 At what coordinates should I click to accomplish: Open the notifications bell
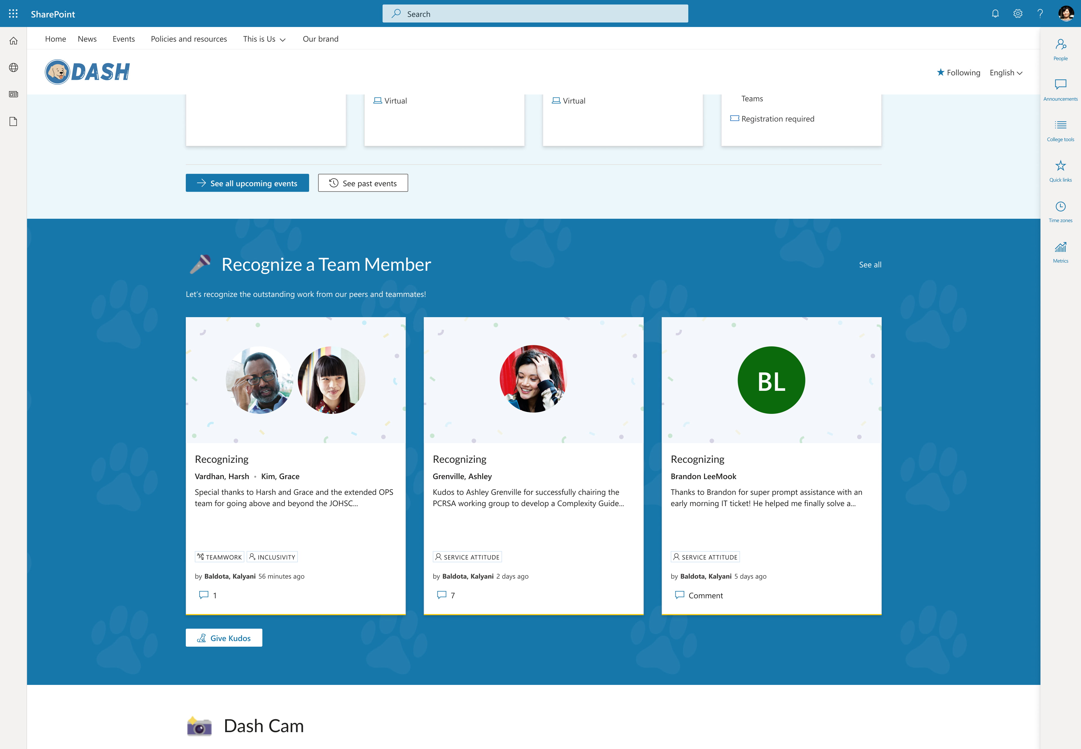[995, 13]
